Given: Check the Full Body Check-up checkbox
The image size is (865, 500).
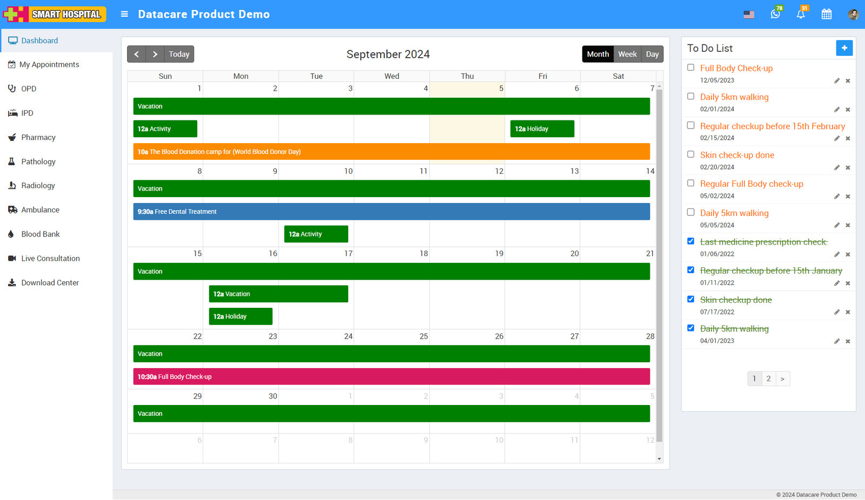Looking at the screenshot, I should [x=690, y=67].
